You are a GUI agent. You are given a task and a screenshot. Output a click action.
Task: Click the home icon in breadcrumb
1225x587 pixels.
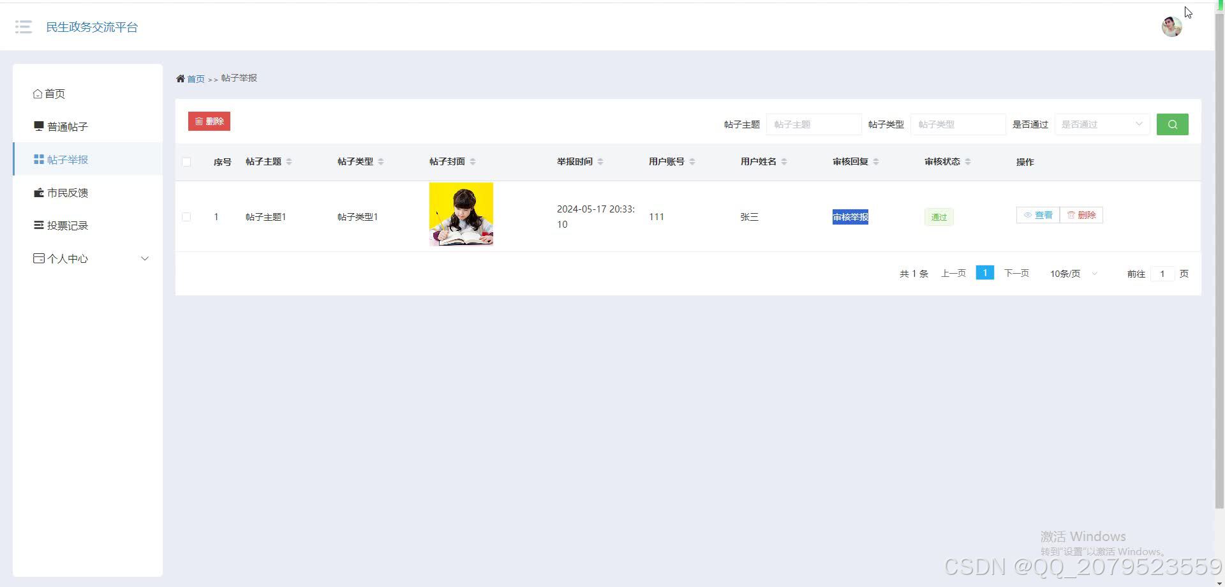coord(181,78)
